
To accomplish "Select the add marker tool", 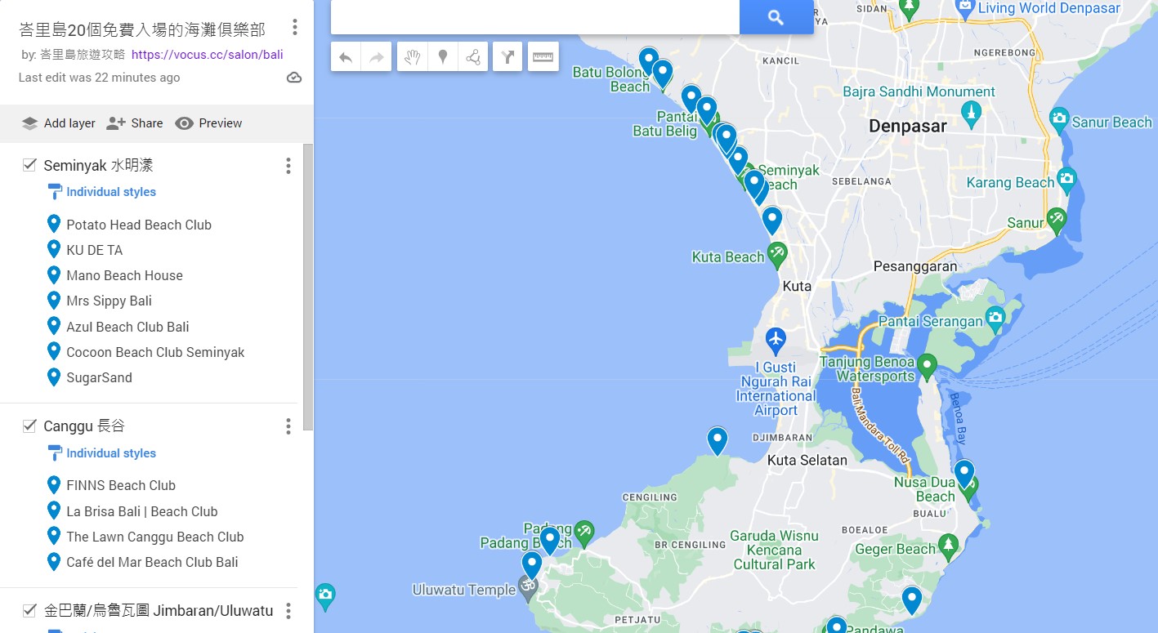I will pyautogui.click(x=443, y=57).
